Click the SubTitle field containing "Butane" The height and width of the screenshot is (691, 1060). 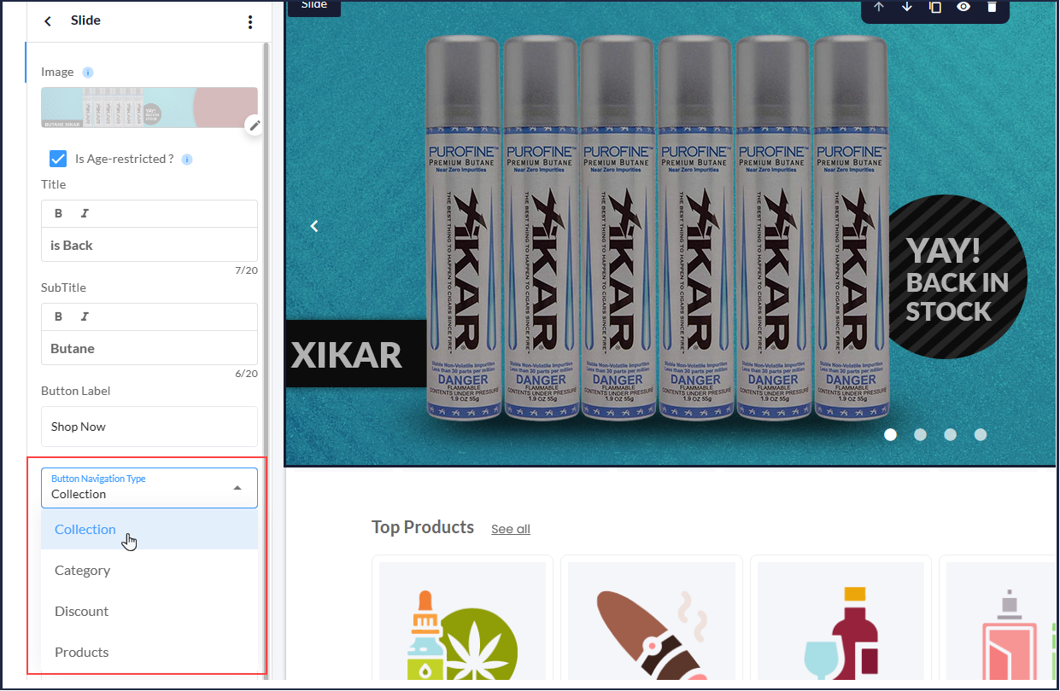pyautogui.click(x=149, y=349)
